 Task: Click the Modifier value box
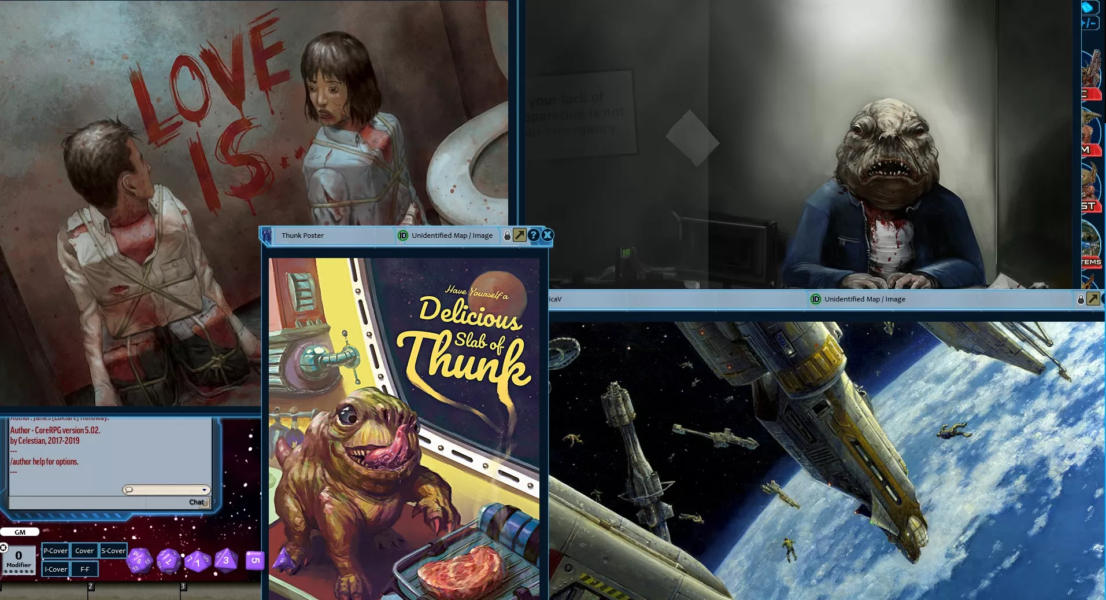[x=19, y=559]
